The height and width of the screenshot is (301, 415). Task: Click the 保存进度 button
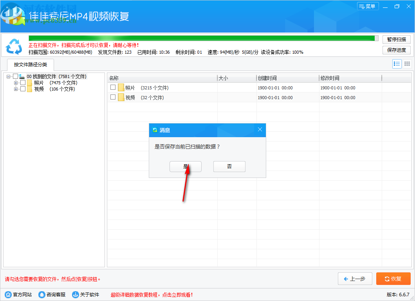point(396,50)
